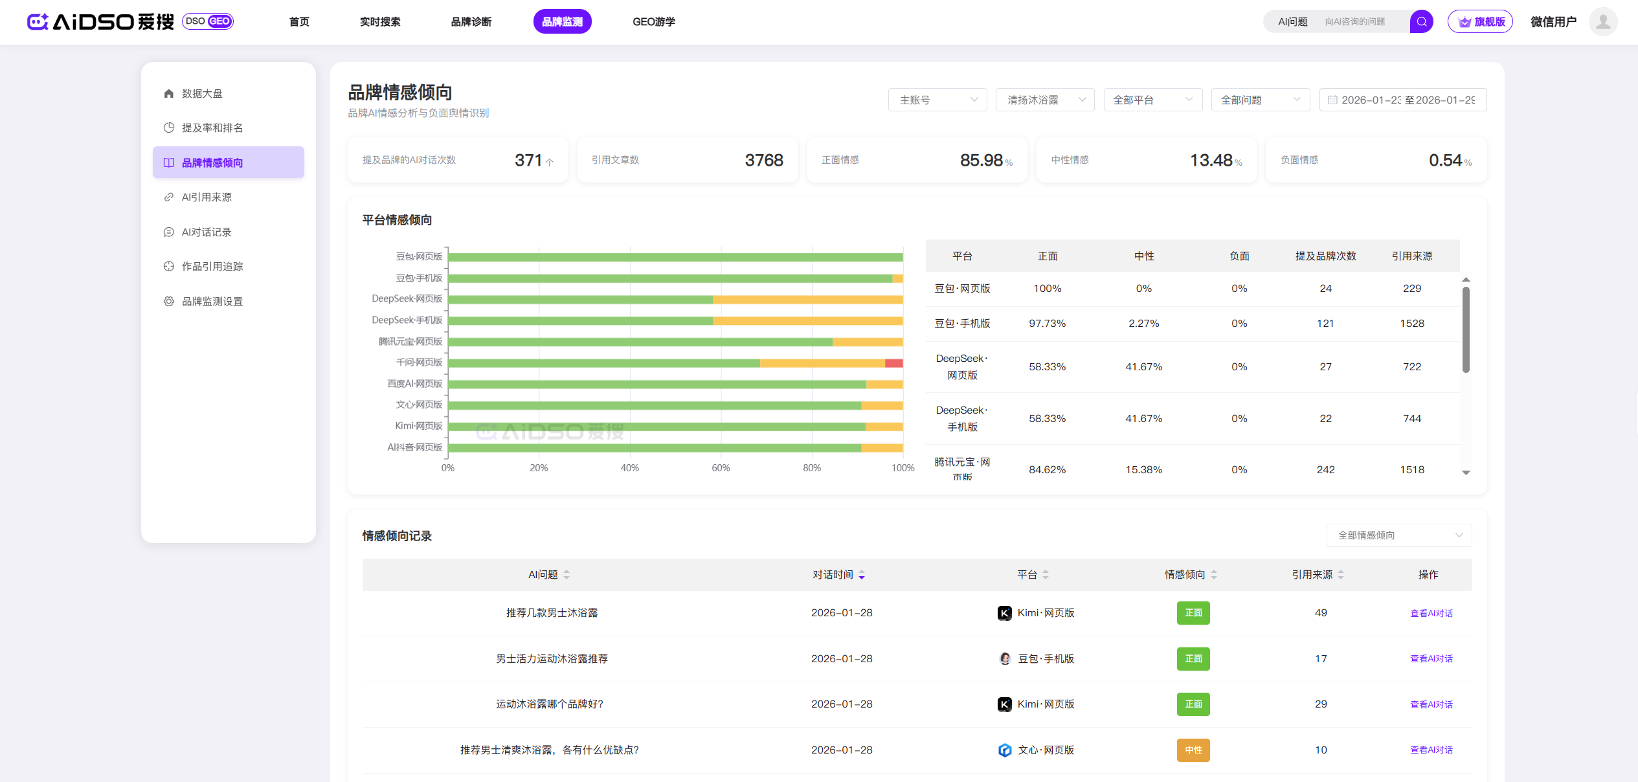Image resolution: width=1638 pixels, height=782 pixels.
Task: Click the crown icon in the 旗舰版 badge
Action: coord(1464,22)
